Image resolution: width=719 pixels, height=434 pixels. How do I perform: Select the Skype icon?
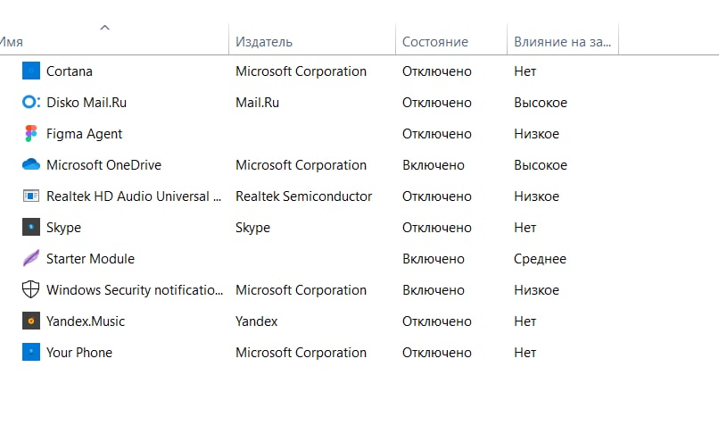[31, 227]
